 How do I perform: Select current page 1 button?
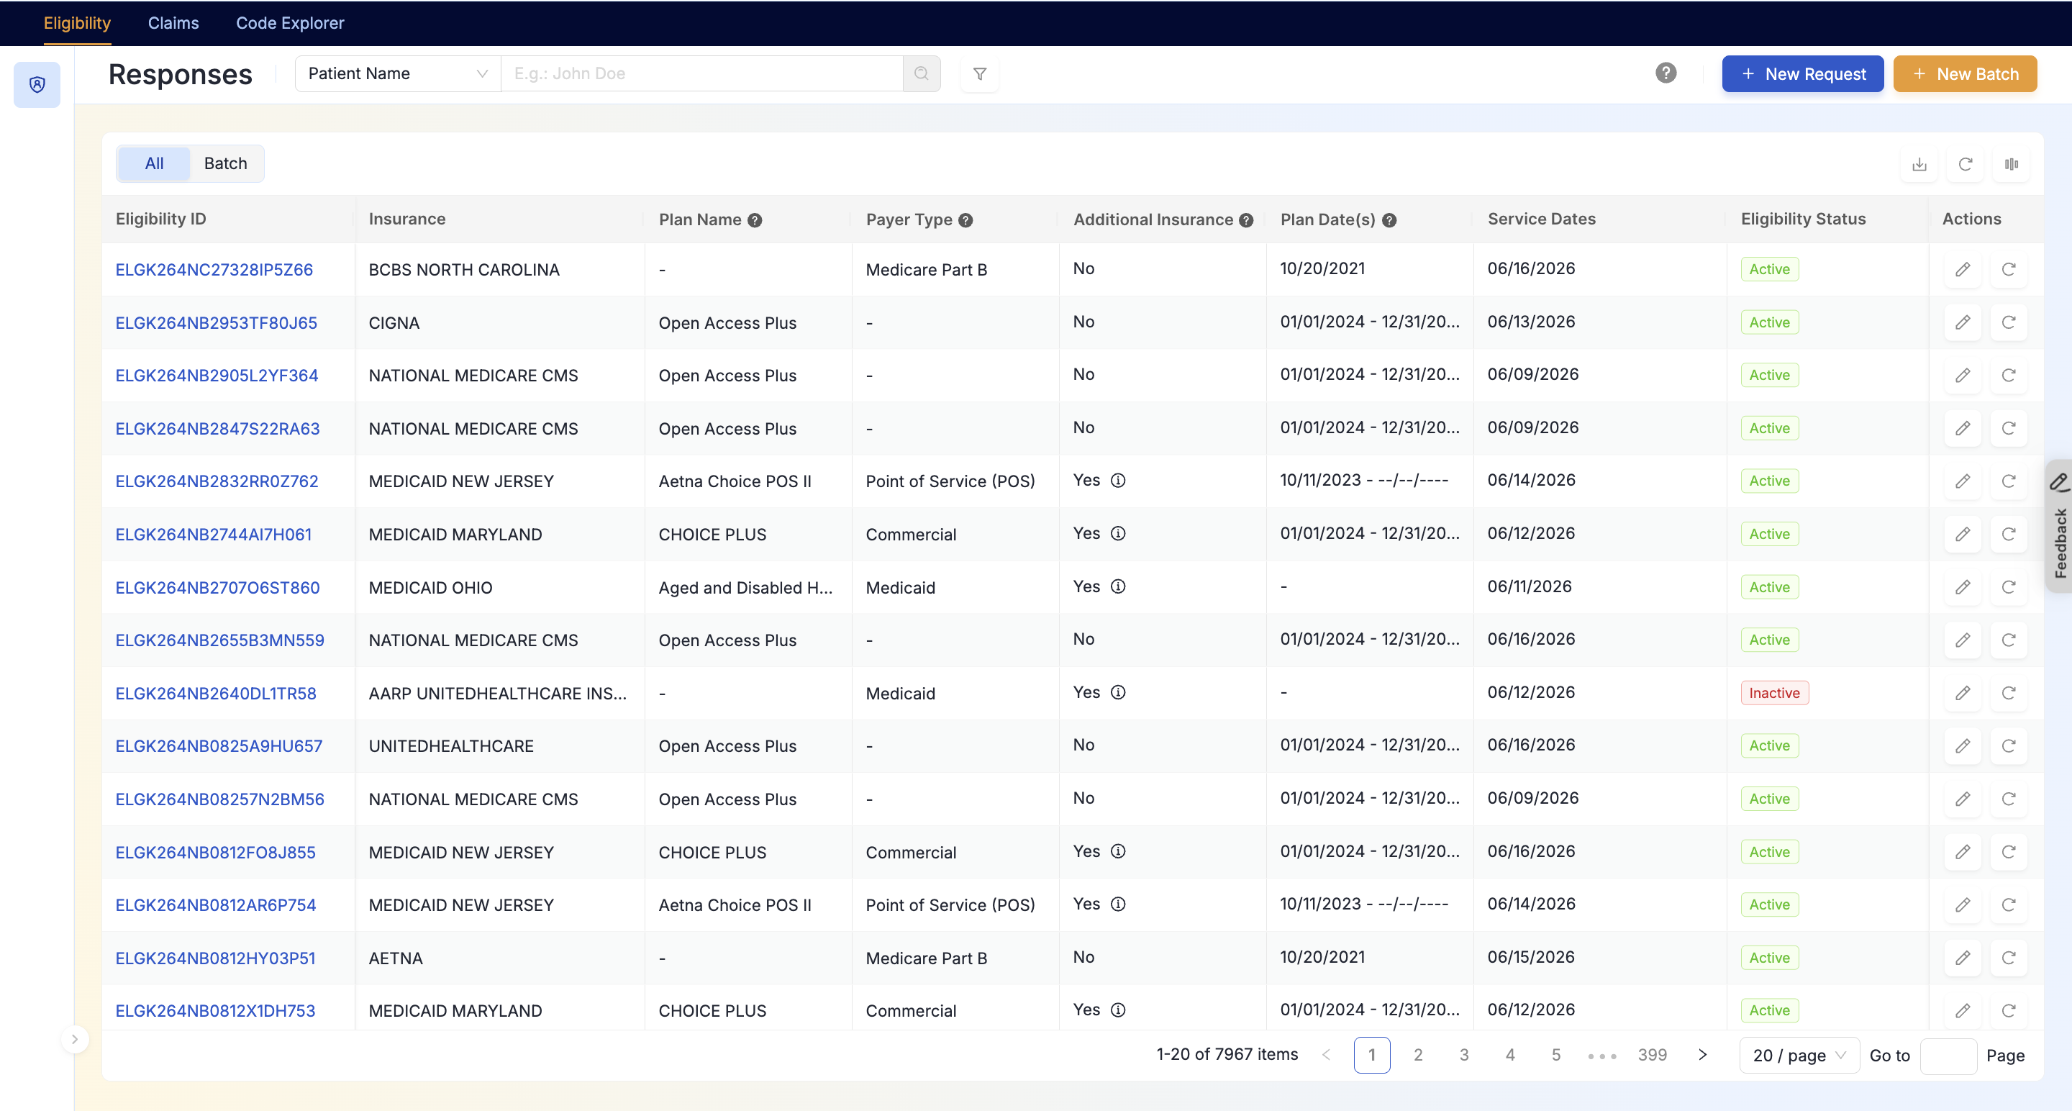(x=1372, y=1056)
